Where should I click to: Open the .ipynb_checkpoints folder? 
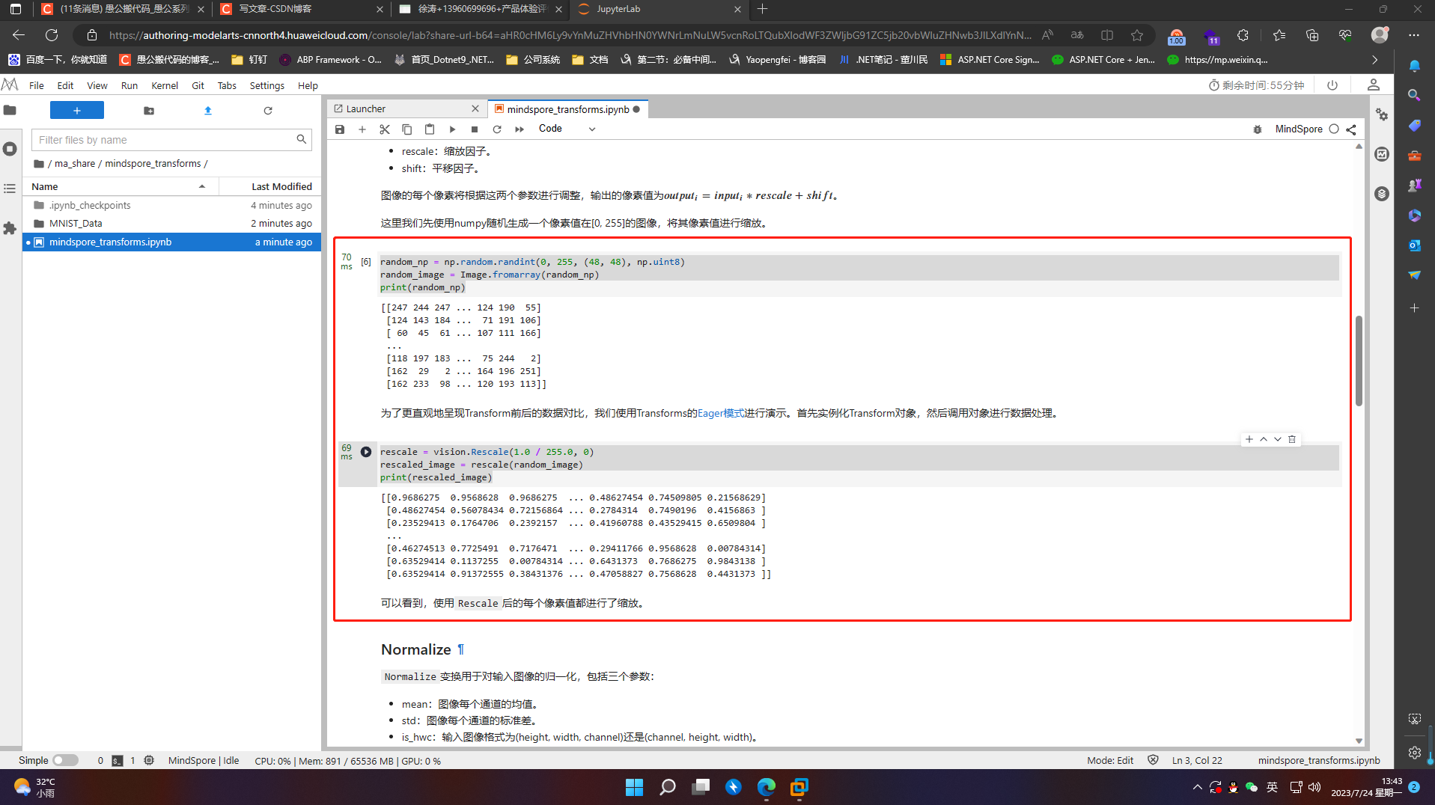click(172, 205)
